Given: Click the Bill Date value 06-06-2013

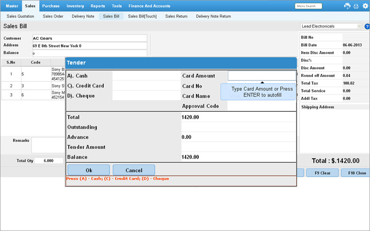Looking at the screenshot, I should [x=352, y=45].
